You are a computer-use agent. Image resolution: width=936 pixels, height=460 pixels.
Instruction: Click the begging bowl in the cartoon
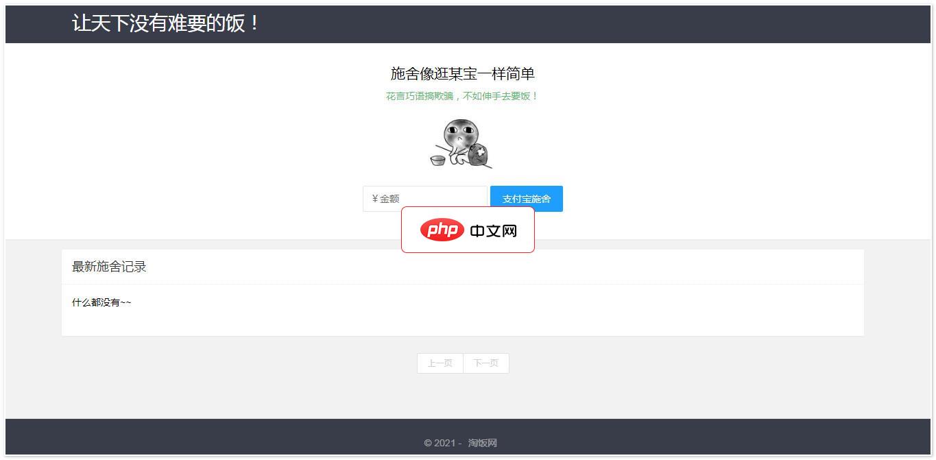(x=437, y=160)
